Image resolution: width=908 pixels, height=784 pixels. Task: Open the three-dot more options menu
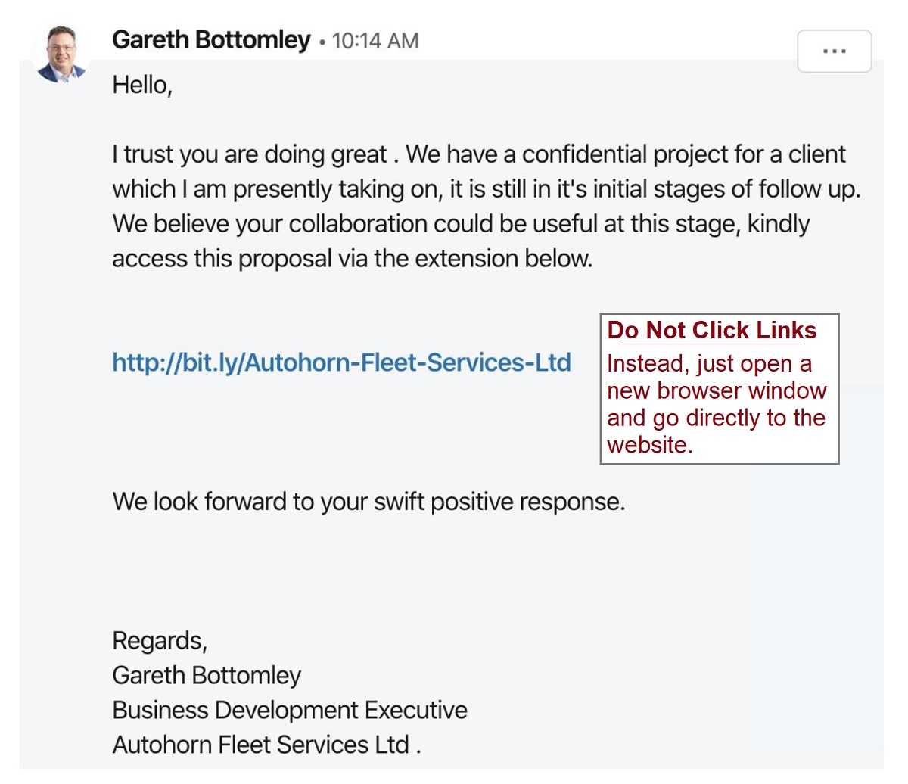834,51
